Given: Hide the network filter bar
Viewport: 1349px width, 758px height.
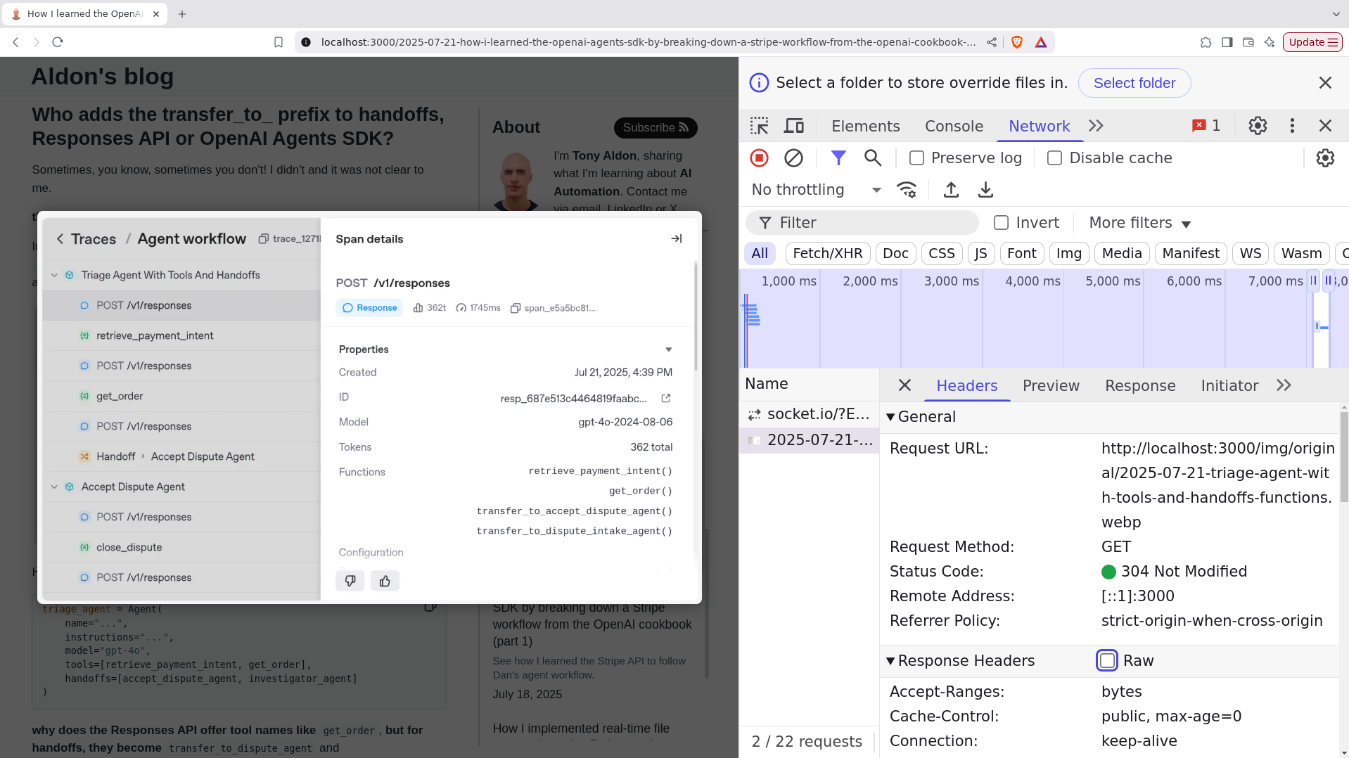Looking at the screenshot, I should coord(838,158).
